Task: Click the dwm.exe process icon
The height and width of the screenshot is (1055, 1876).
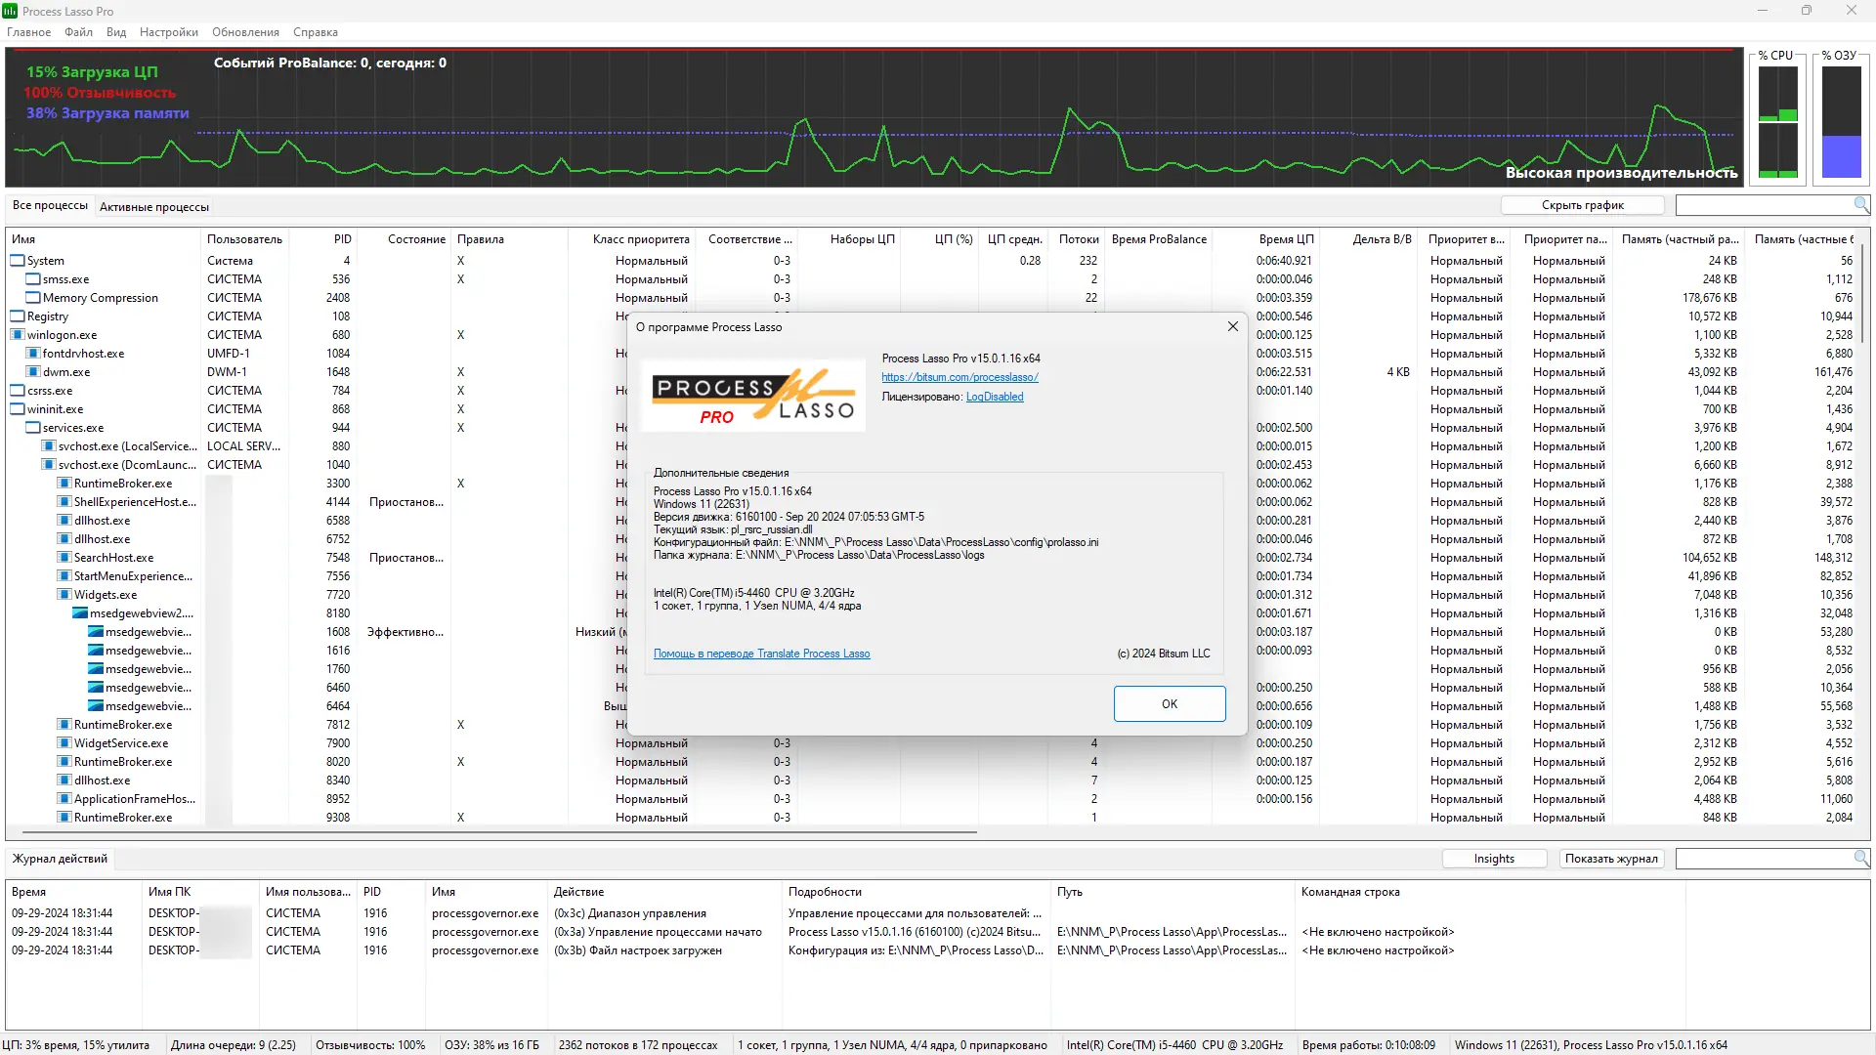Action: click(x=33, y=372)
